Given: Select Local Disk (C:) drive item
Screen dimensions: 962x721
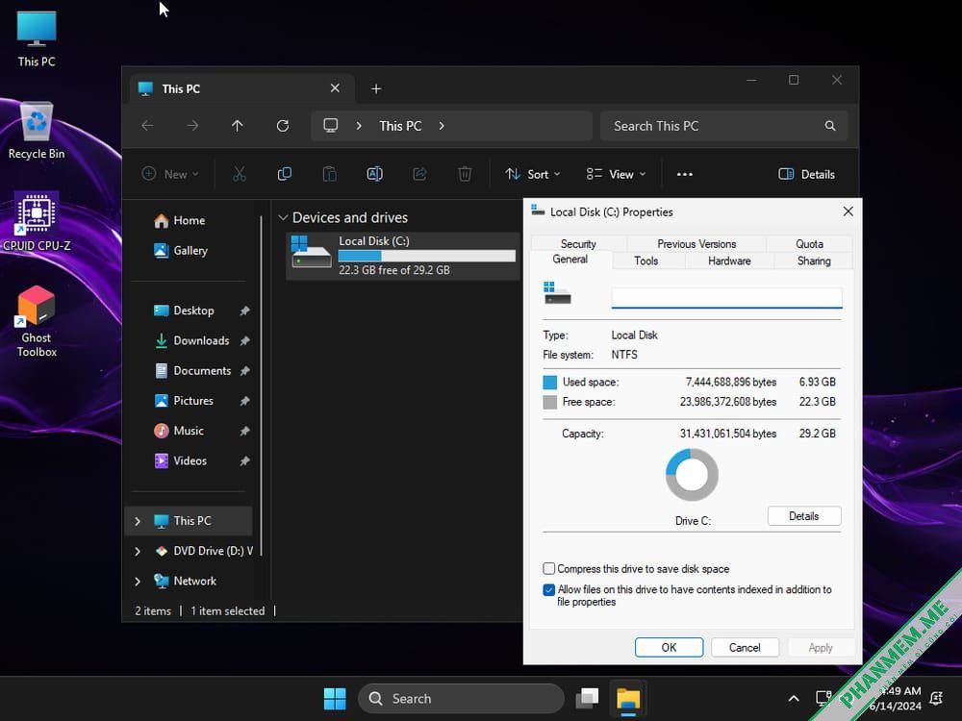Looking at the screenshot, I should [x=403, y=255].
